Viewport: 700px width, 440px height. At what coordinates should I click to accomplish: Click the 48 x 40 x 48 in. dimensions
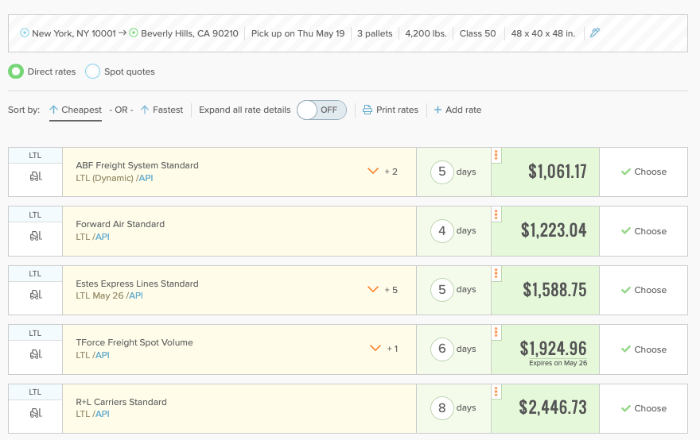pos(543,33)
